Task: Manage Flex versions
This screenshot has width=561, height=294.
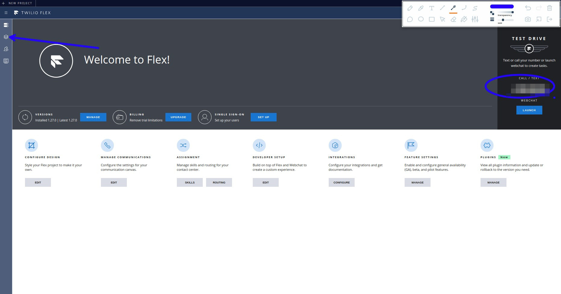Action: pos(93,117)
